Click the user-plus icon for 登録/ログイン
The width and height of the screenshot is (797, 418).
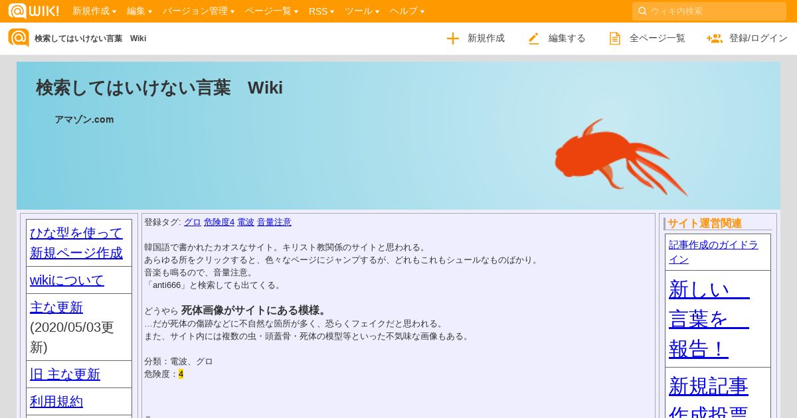(715, 38)
